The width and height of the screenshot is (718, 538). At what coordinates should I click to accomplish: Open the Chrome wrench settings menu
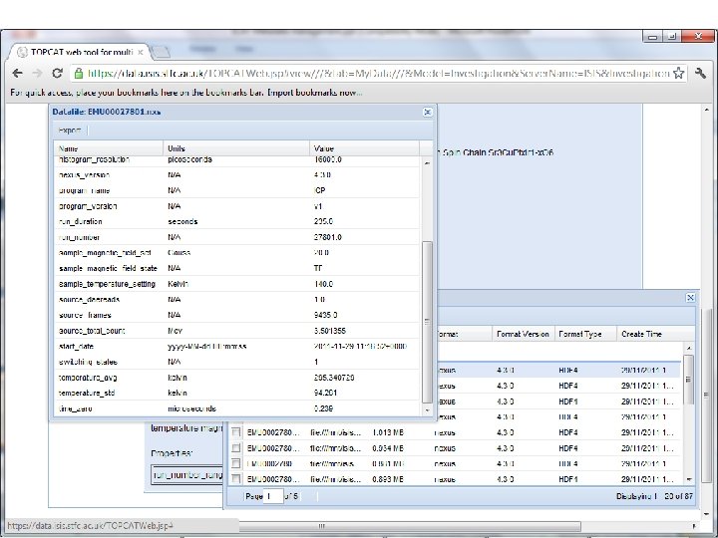(700, 73)
